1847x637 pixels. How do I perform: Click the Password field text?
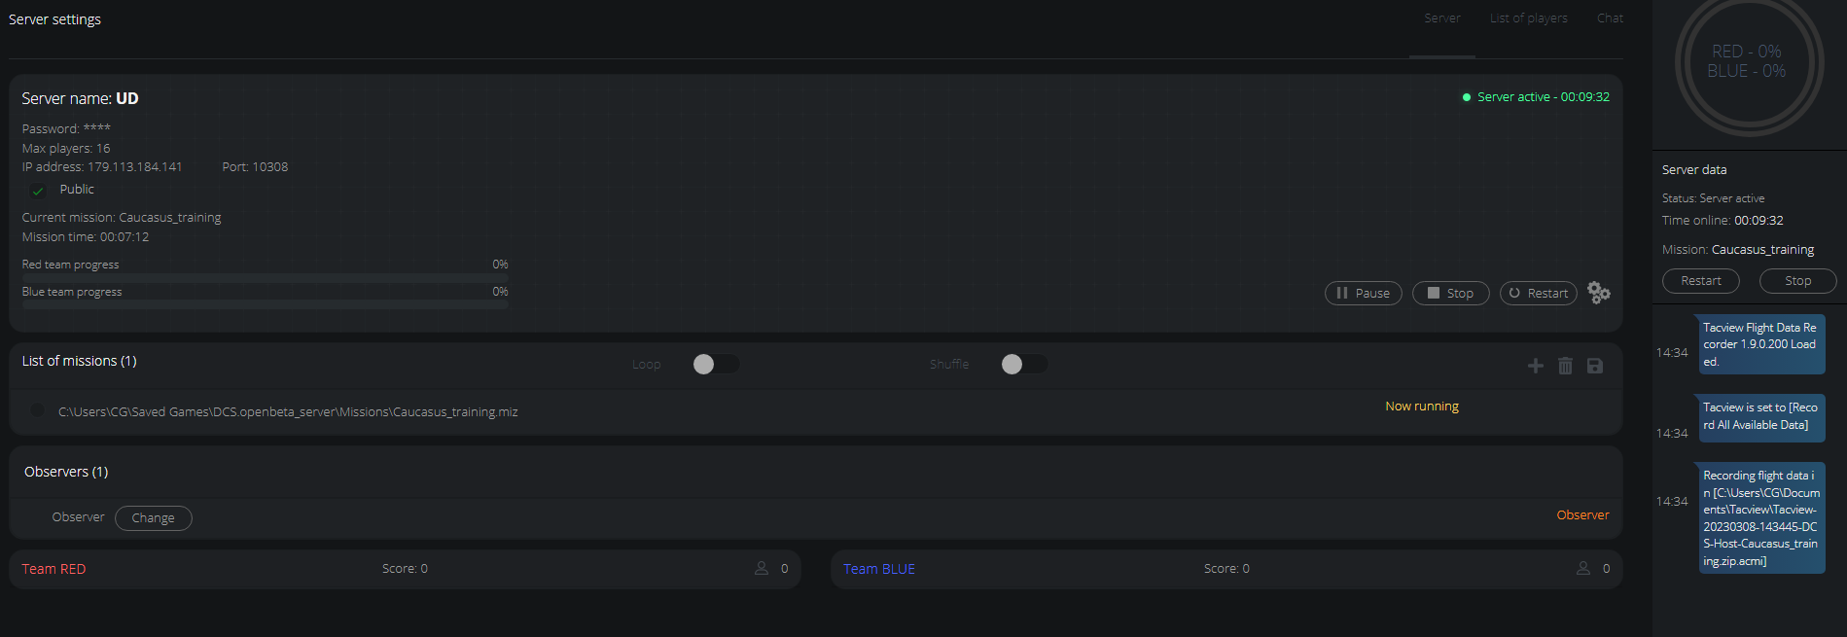66,128
